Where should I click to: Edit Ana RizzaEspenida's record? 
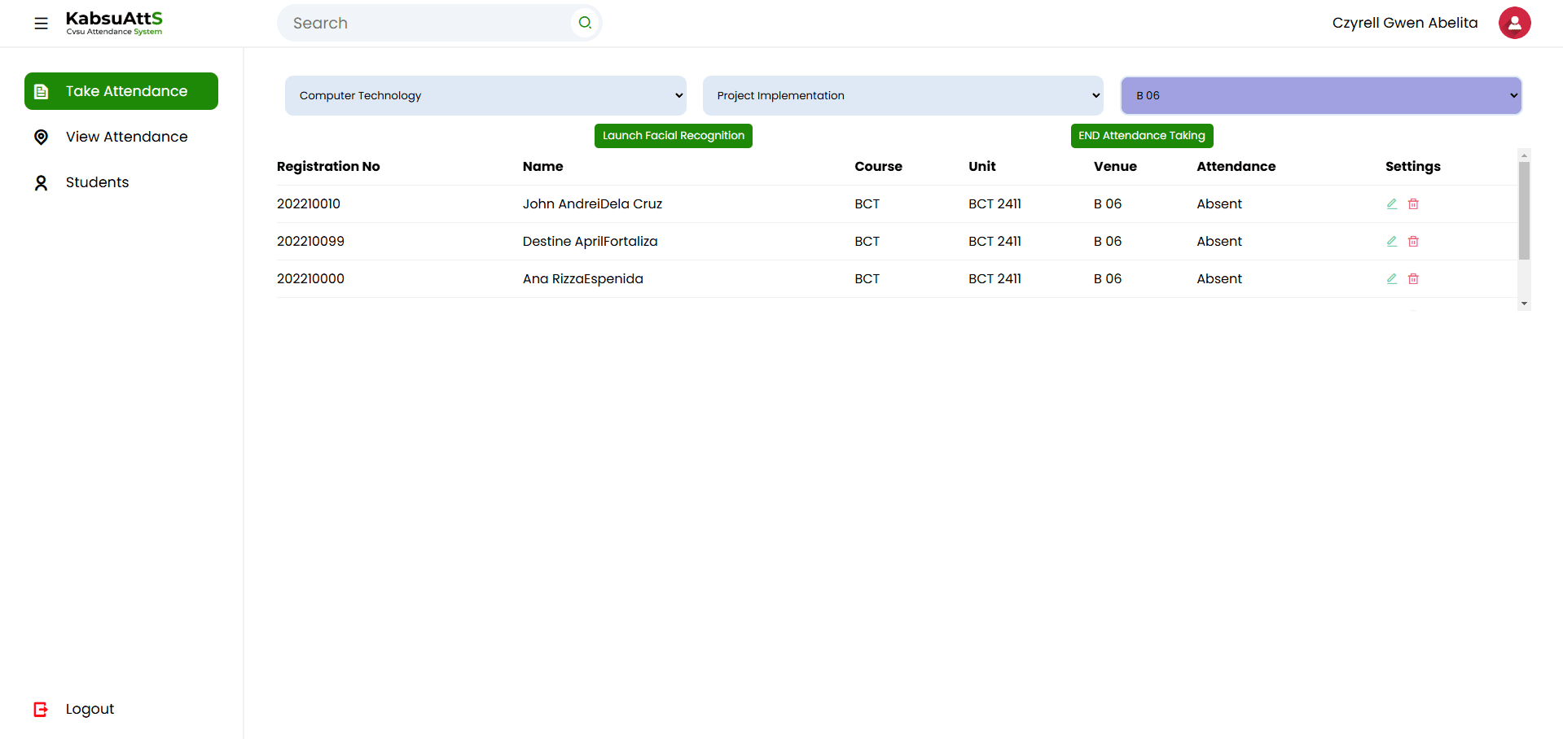pyautogui.click(x=1392, y=279)
